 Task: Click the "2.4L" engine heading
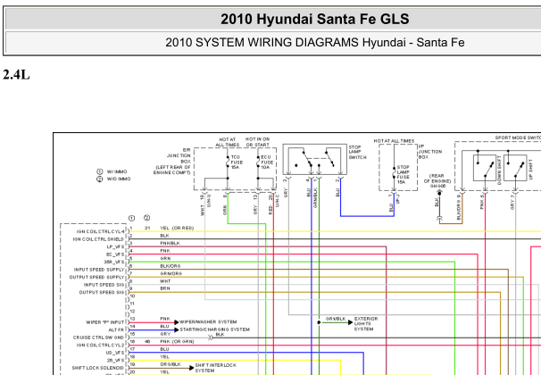pyautogui.click(x=16, y=74)
